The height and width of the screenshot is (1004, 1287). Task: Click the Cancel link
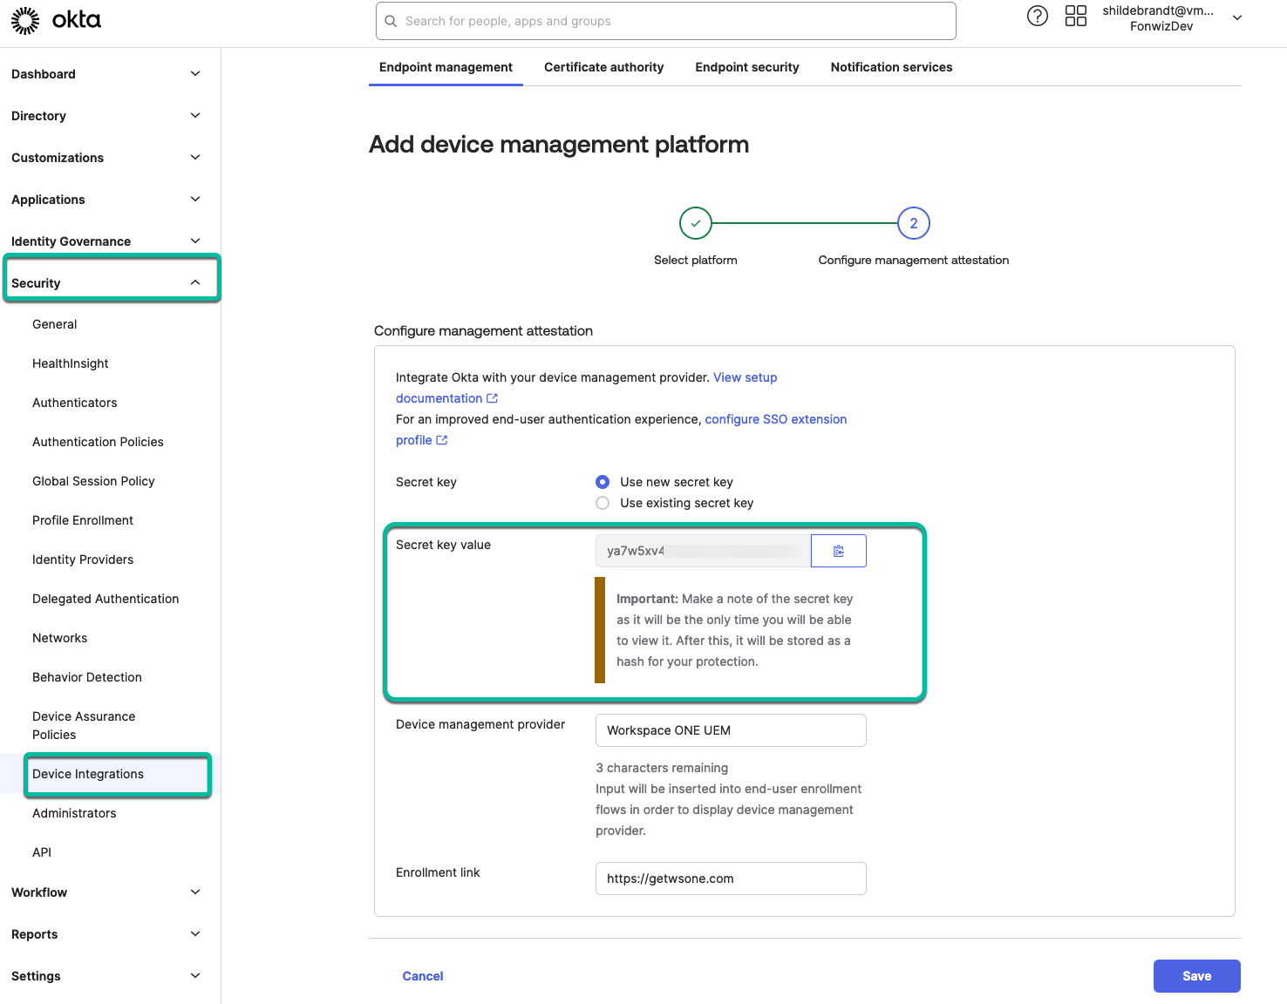point(423,976)
